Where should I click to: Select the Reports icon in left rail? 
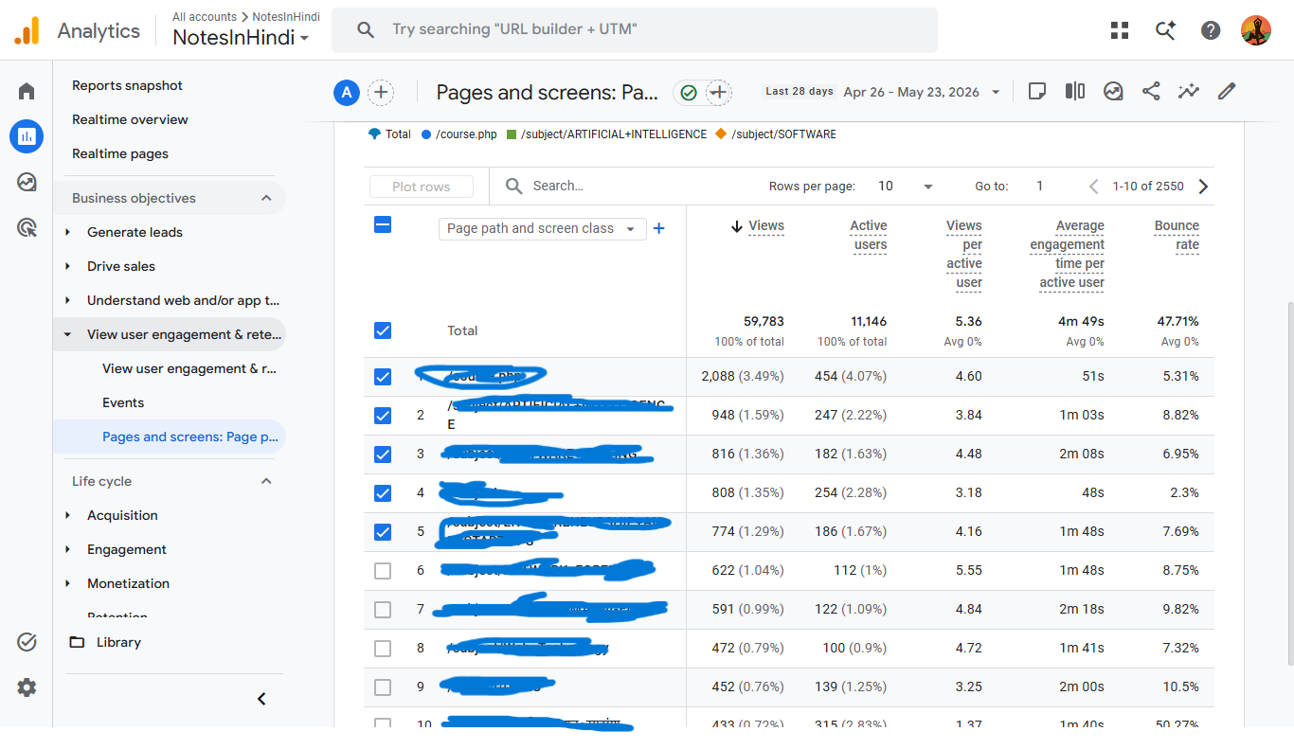[27, 136]
